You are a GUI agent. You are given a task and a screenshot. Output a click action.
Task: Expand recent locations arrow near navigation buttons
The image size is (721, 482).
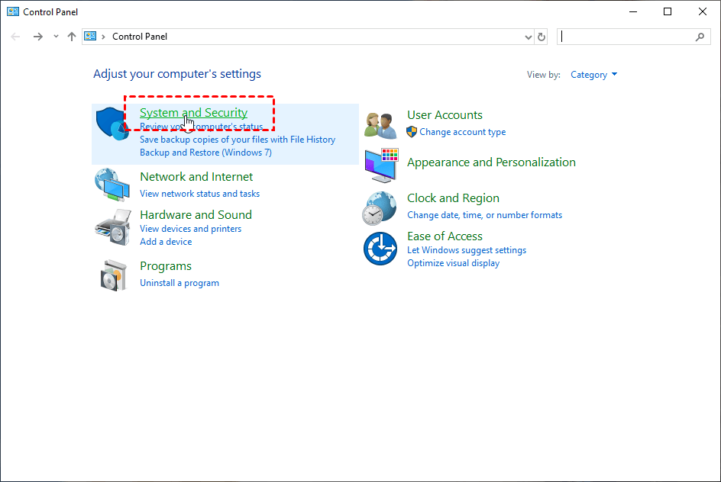tap(56, 37)
